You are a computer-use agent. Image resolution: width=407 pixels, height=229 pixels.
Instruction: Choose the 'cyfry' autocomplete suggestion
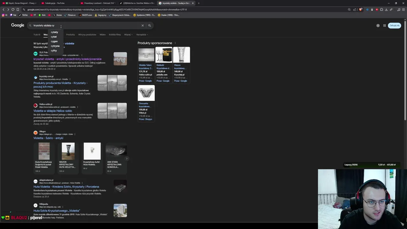(x=54, y=51)
